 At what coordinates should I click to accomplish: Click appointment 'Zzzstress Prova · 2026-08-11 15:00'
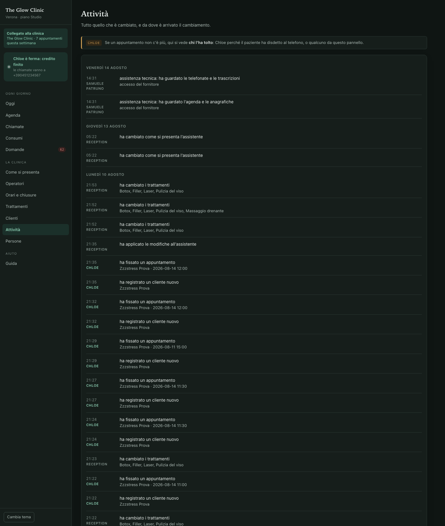[153, 347]
